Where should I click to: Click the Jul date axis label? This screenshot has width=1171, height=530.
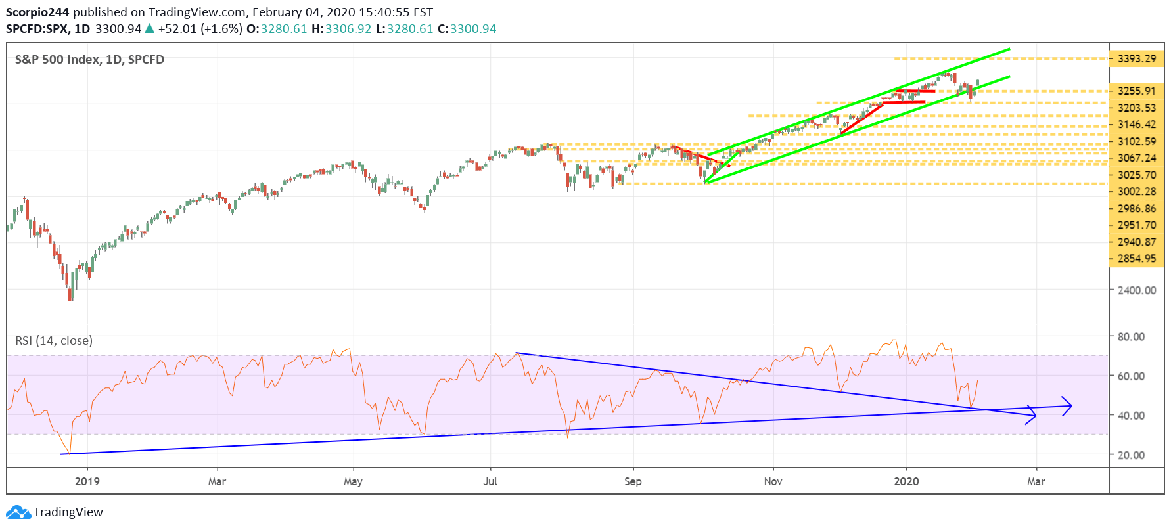490,481
